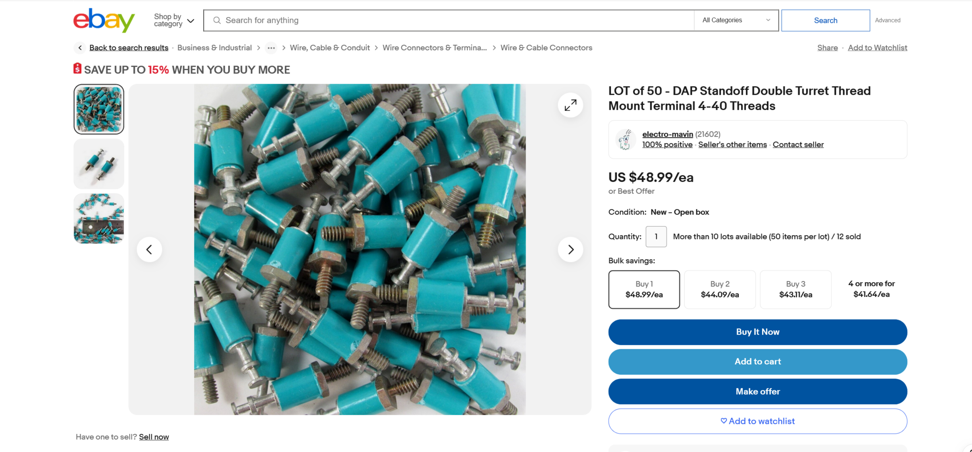Click the electro-mavin seller avatar
This screenshot has width=972, height=452.
625,139
